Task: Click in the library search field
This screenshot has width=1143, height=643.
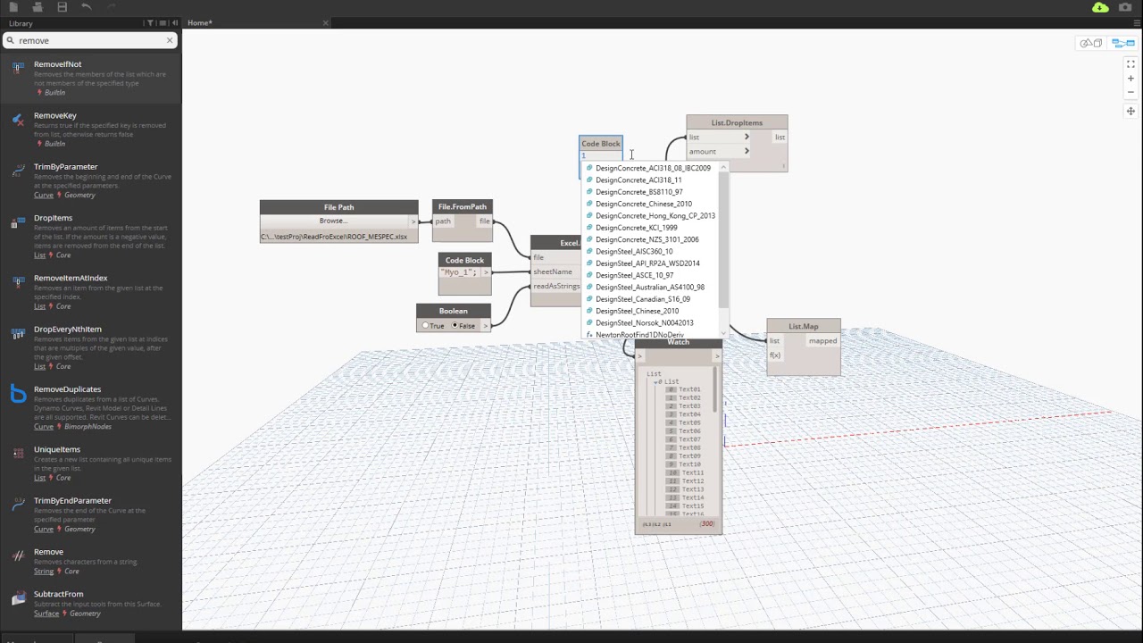Action: [x=89, y=40]
